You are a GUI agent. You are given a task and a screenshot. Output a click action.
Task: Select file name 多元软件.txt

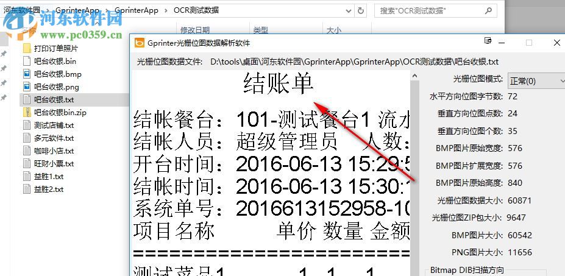[x=54, y=138]
